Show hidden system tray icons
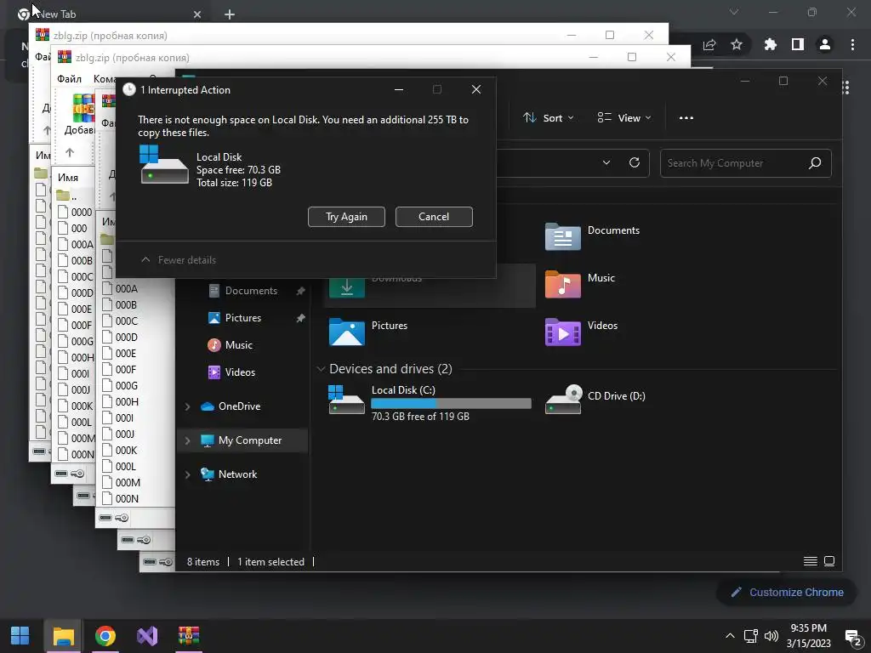Viewport: 871px width, 653px height. click(x=730, y=636)
